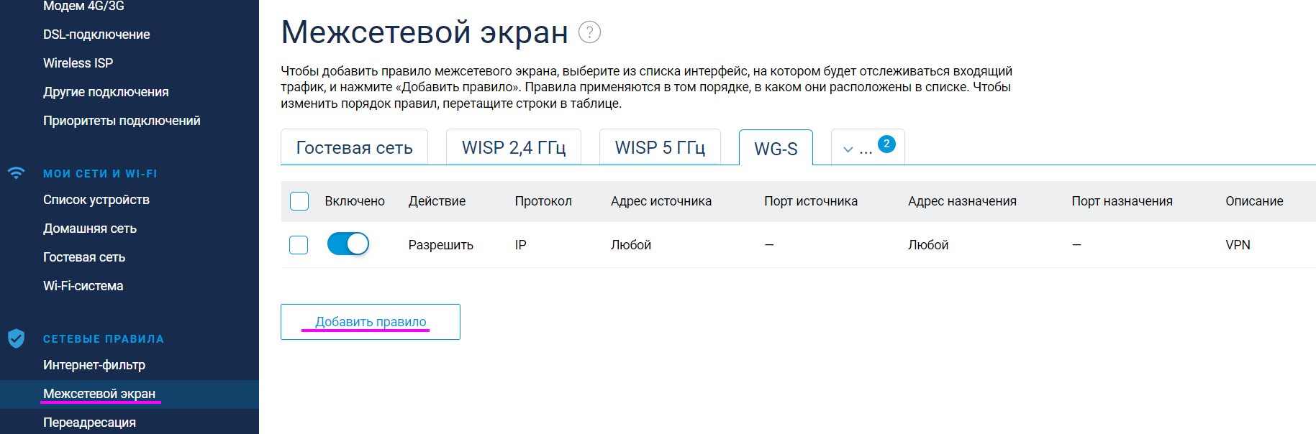Click the shield icon for network rules
Screen dimensions: 1316x434
[x=16, y=338]
